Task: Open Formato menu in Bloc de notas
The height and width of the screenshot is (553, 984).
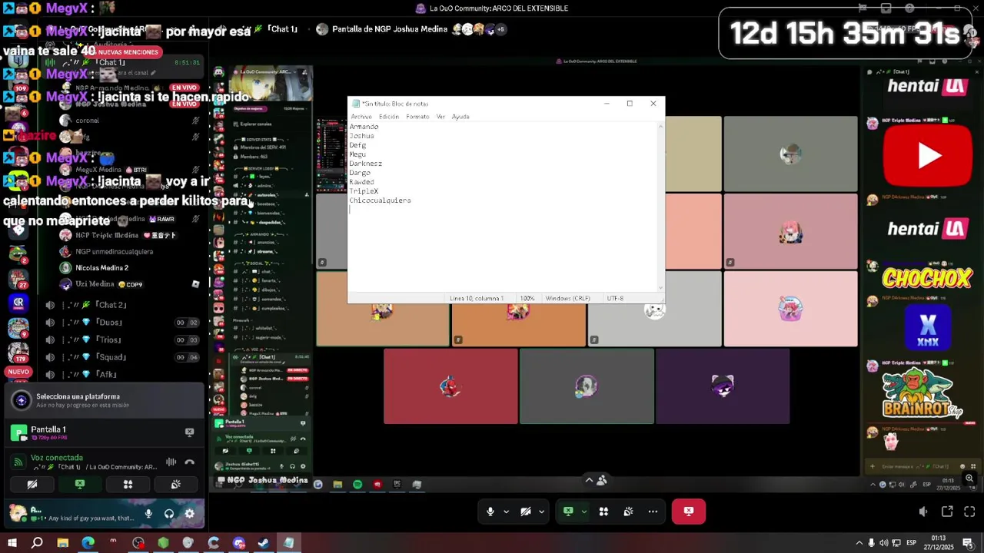Action: tap(417, 117)
